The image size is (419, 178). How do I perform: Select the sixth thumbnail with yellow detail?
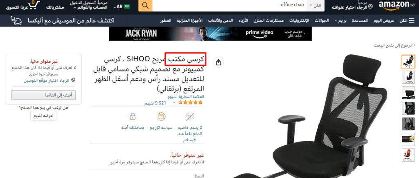(x=408, y=139)
